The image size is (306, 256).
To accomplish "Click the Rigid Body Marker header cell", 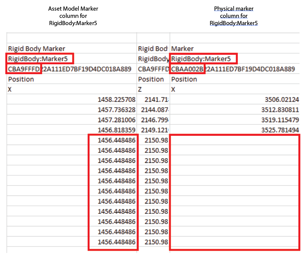I will pyautogui.click(x=35, y=49).
